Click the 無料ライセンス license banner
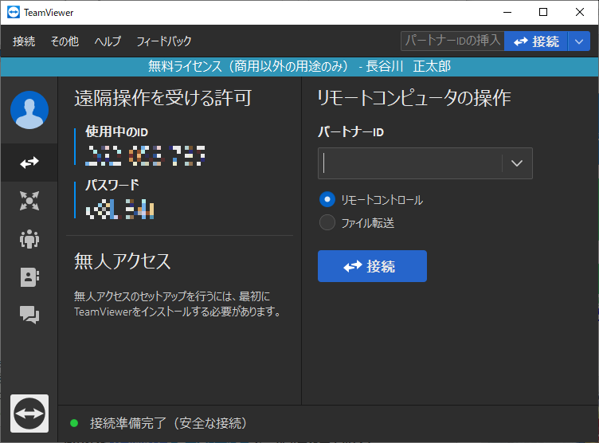 tap(299, 66)
